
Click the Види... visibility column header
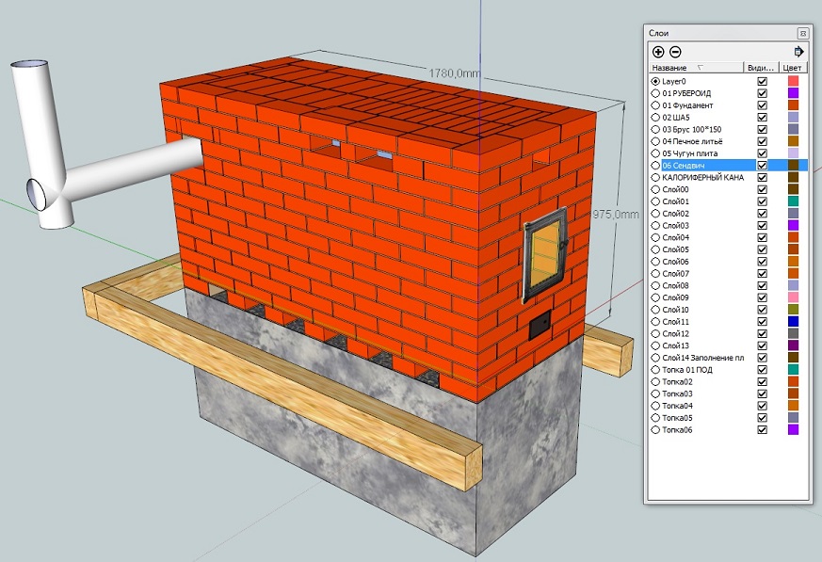tap(761, 68)
